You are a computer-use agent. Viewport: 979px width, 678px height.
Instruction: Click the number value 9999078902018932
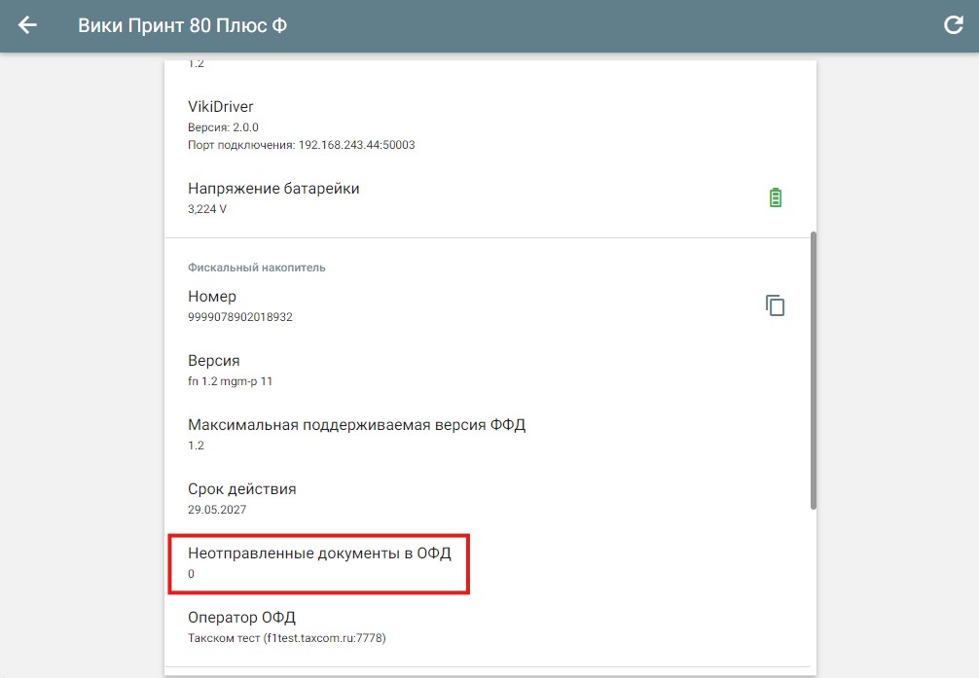click(x=239, y=317)
